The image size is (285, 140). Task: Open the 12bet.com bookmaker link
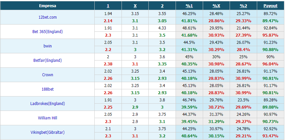[47, 17]
